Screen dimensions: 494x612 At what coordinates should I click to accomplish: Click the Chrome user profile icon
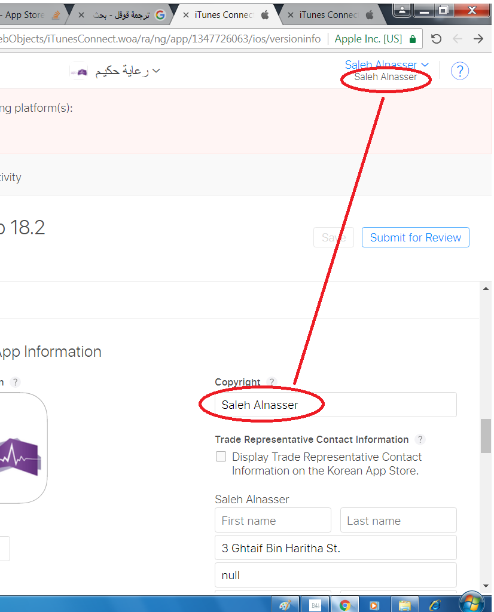tap(402, 10)
